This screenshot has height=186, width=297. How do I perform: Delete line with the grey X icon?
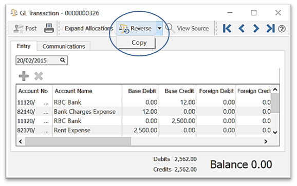pyautogui.click(x=39, y=76)
